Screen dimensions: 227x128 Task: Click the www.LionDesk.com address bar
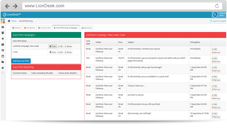[x=122, y=6]
